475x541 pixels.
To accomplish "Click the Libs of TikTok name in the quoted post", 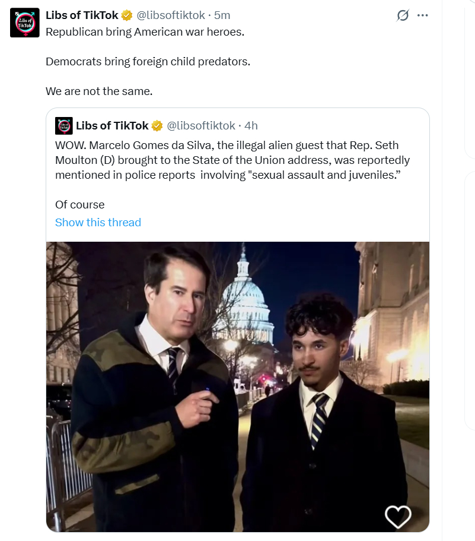I will tap(112, 125).
